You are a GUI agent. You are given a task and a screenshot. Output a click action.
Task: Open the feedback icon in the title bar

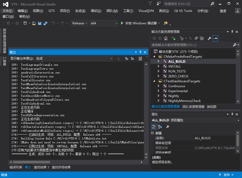click(x=158, y=4)
